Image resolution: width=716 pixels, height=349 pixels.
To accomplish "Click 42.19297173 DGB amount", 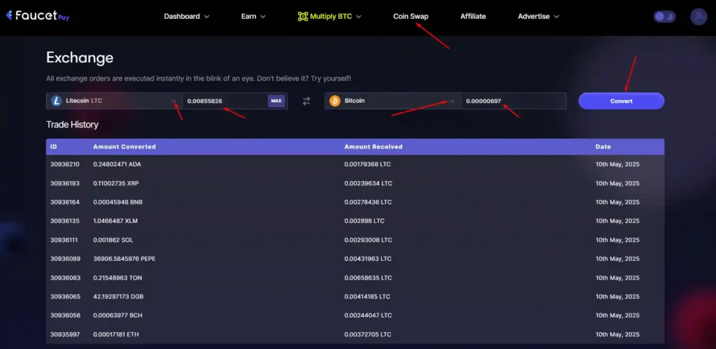I will (x=118, y=297).
